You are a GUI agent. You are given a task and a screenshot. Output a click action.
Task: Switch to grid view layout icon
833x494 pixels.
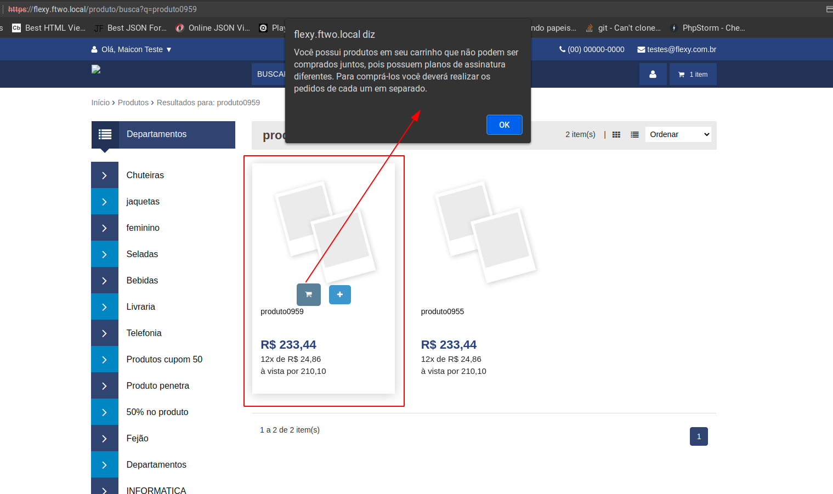[x=616, y=135]
